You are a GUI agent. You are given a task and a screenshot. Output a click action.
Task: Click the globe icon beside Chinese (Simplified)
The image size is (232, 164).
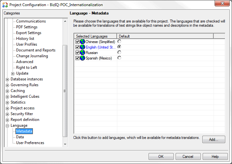[82, 41]
